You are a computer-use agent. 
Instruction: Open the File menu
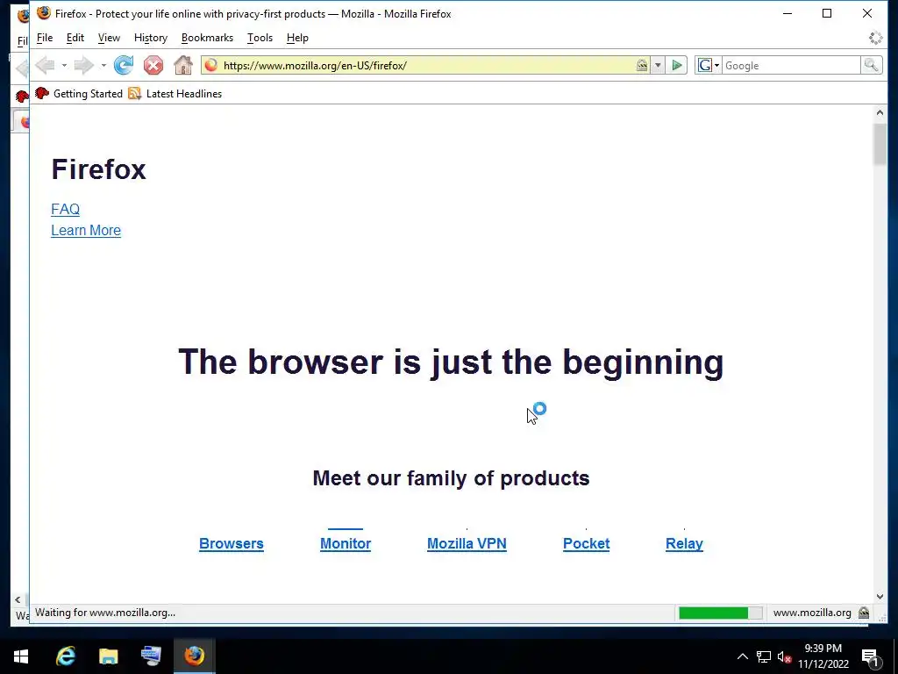point(45,38)
